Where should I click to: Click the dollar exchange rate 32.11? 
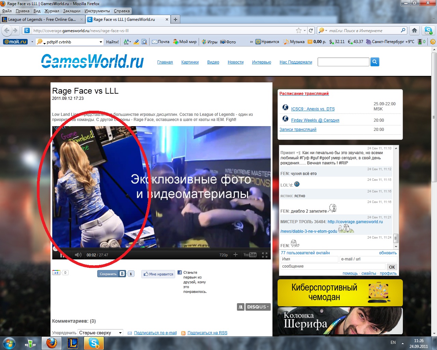[337, 42]
